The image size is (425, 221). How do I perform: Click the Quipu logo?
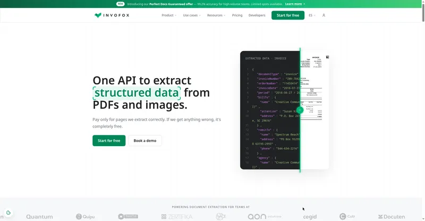click(x=86, y=216)
